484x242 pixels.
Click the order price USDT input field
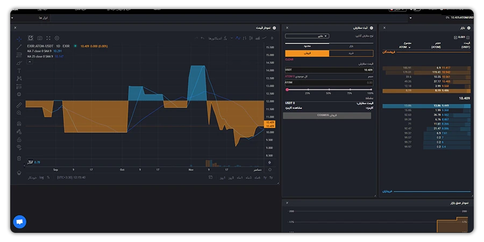coord(329,70)
